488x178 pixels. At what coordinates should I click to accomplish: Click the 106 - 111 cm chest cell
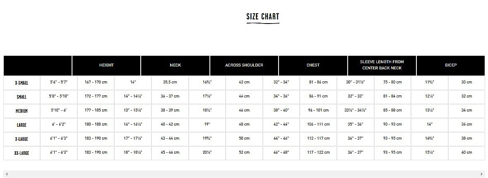pyautogui.click(x=318, y=124)
